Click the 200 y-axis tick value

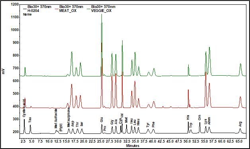click(16, 132)
